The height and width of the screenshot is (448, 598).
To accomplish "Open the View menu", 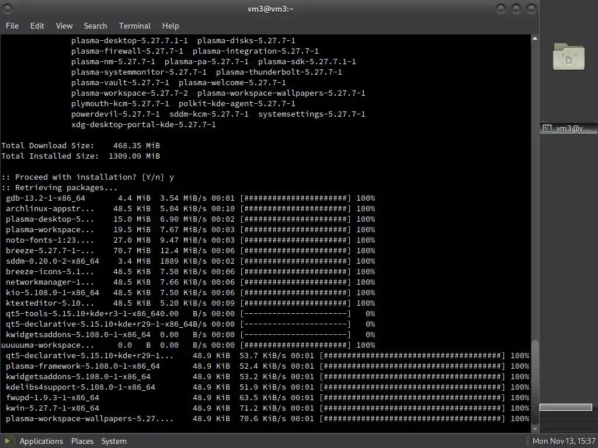I will point(64,26).
